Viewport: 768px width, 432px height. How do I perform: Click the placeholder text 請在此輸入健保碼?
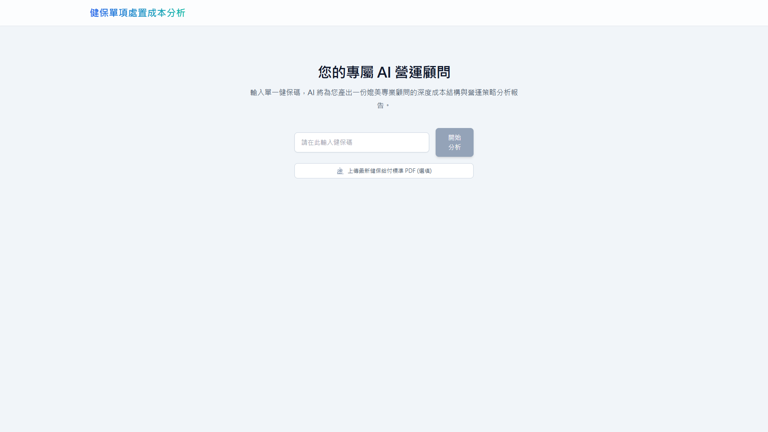point(327,142)
